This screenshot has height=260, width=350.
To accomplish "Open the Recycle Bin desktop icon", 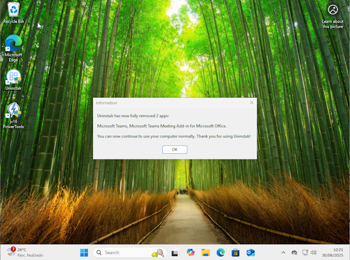I will (13, 13).
